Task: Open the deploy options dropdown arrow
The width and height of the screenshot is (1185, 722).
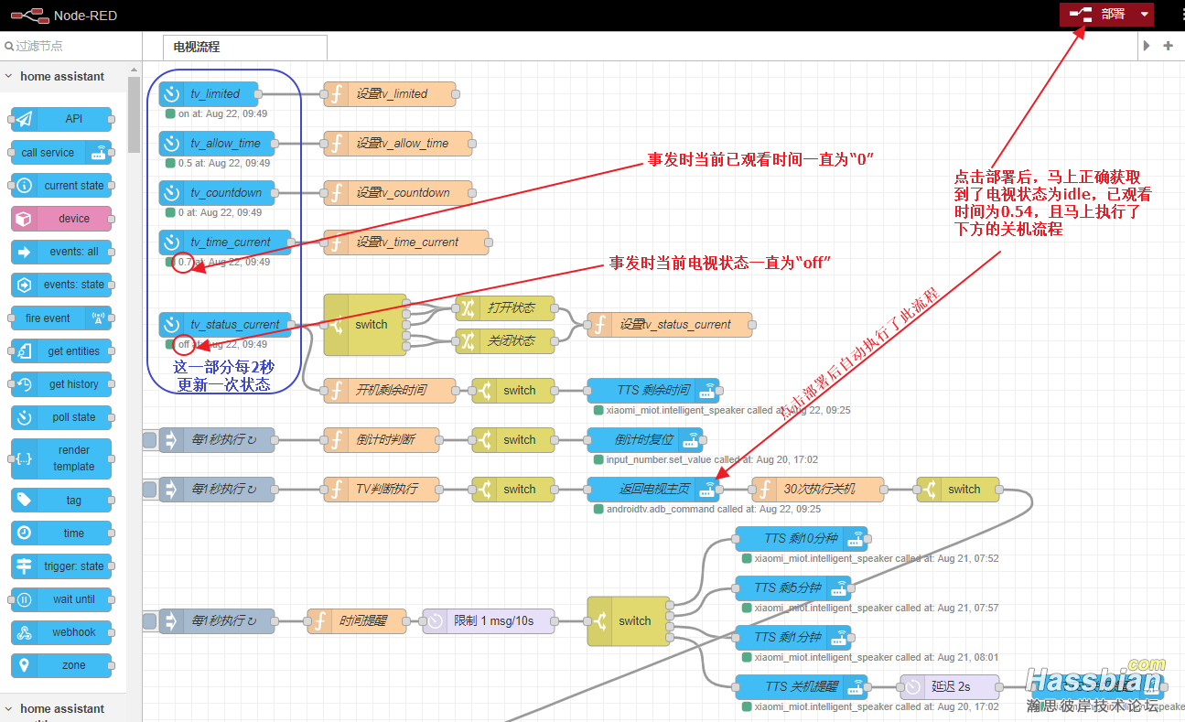Action: pos(1144,15)
